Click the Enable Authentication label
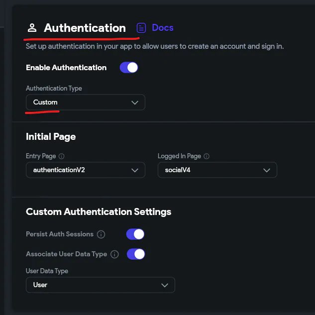The width and height of the screenshot is (315, 315). (66, 68)
